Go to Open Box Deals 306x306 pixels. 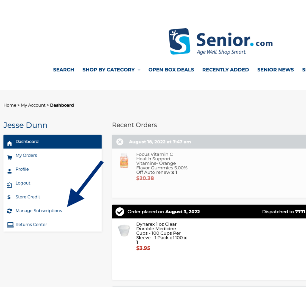coord(171,70)
